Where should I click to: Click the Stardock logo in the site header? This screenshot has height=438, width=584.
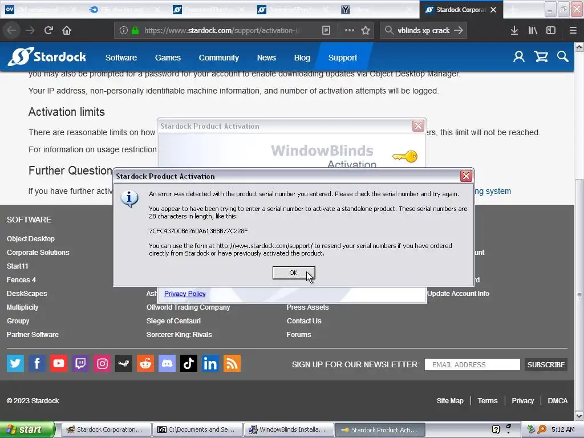(x=47, y=56)
